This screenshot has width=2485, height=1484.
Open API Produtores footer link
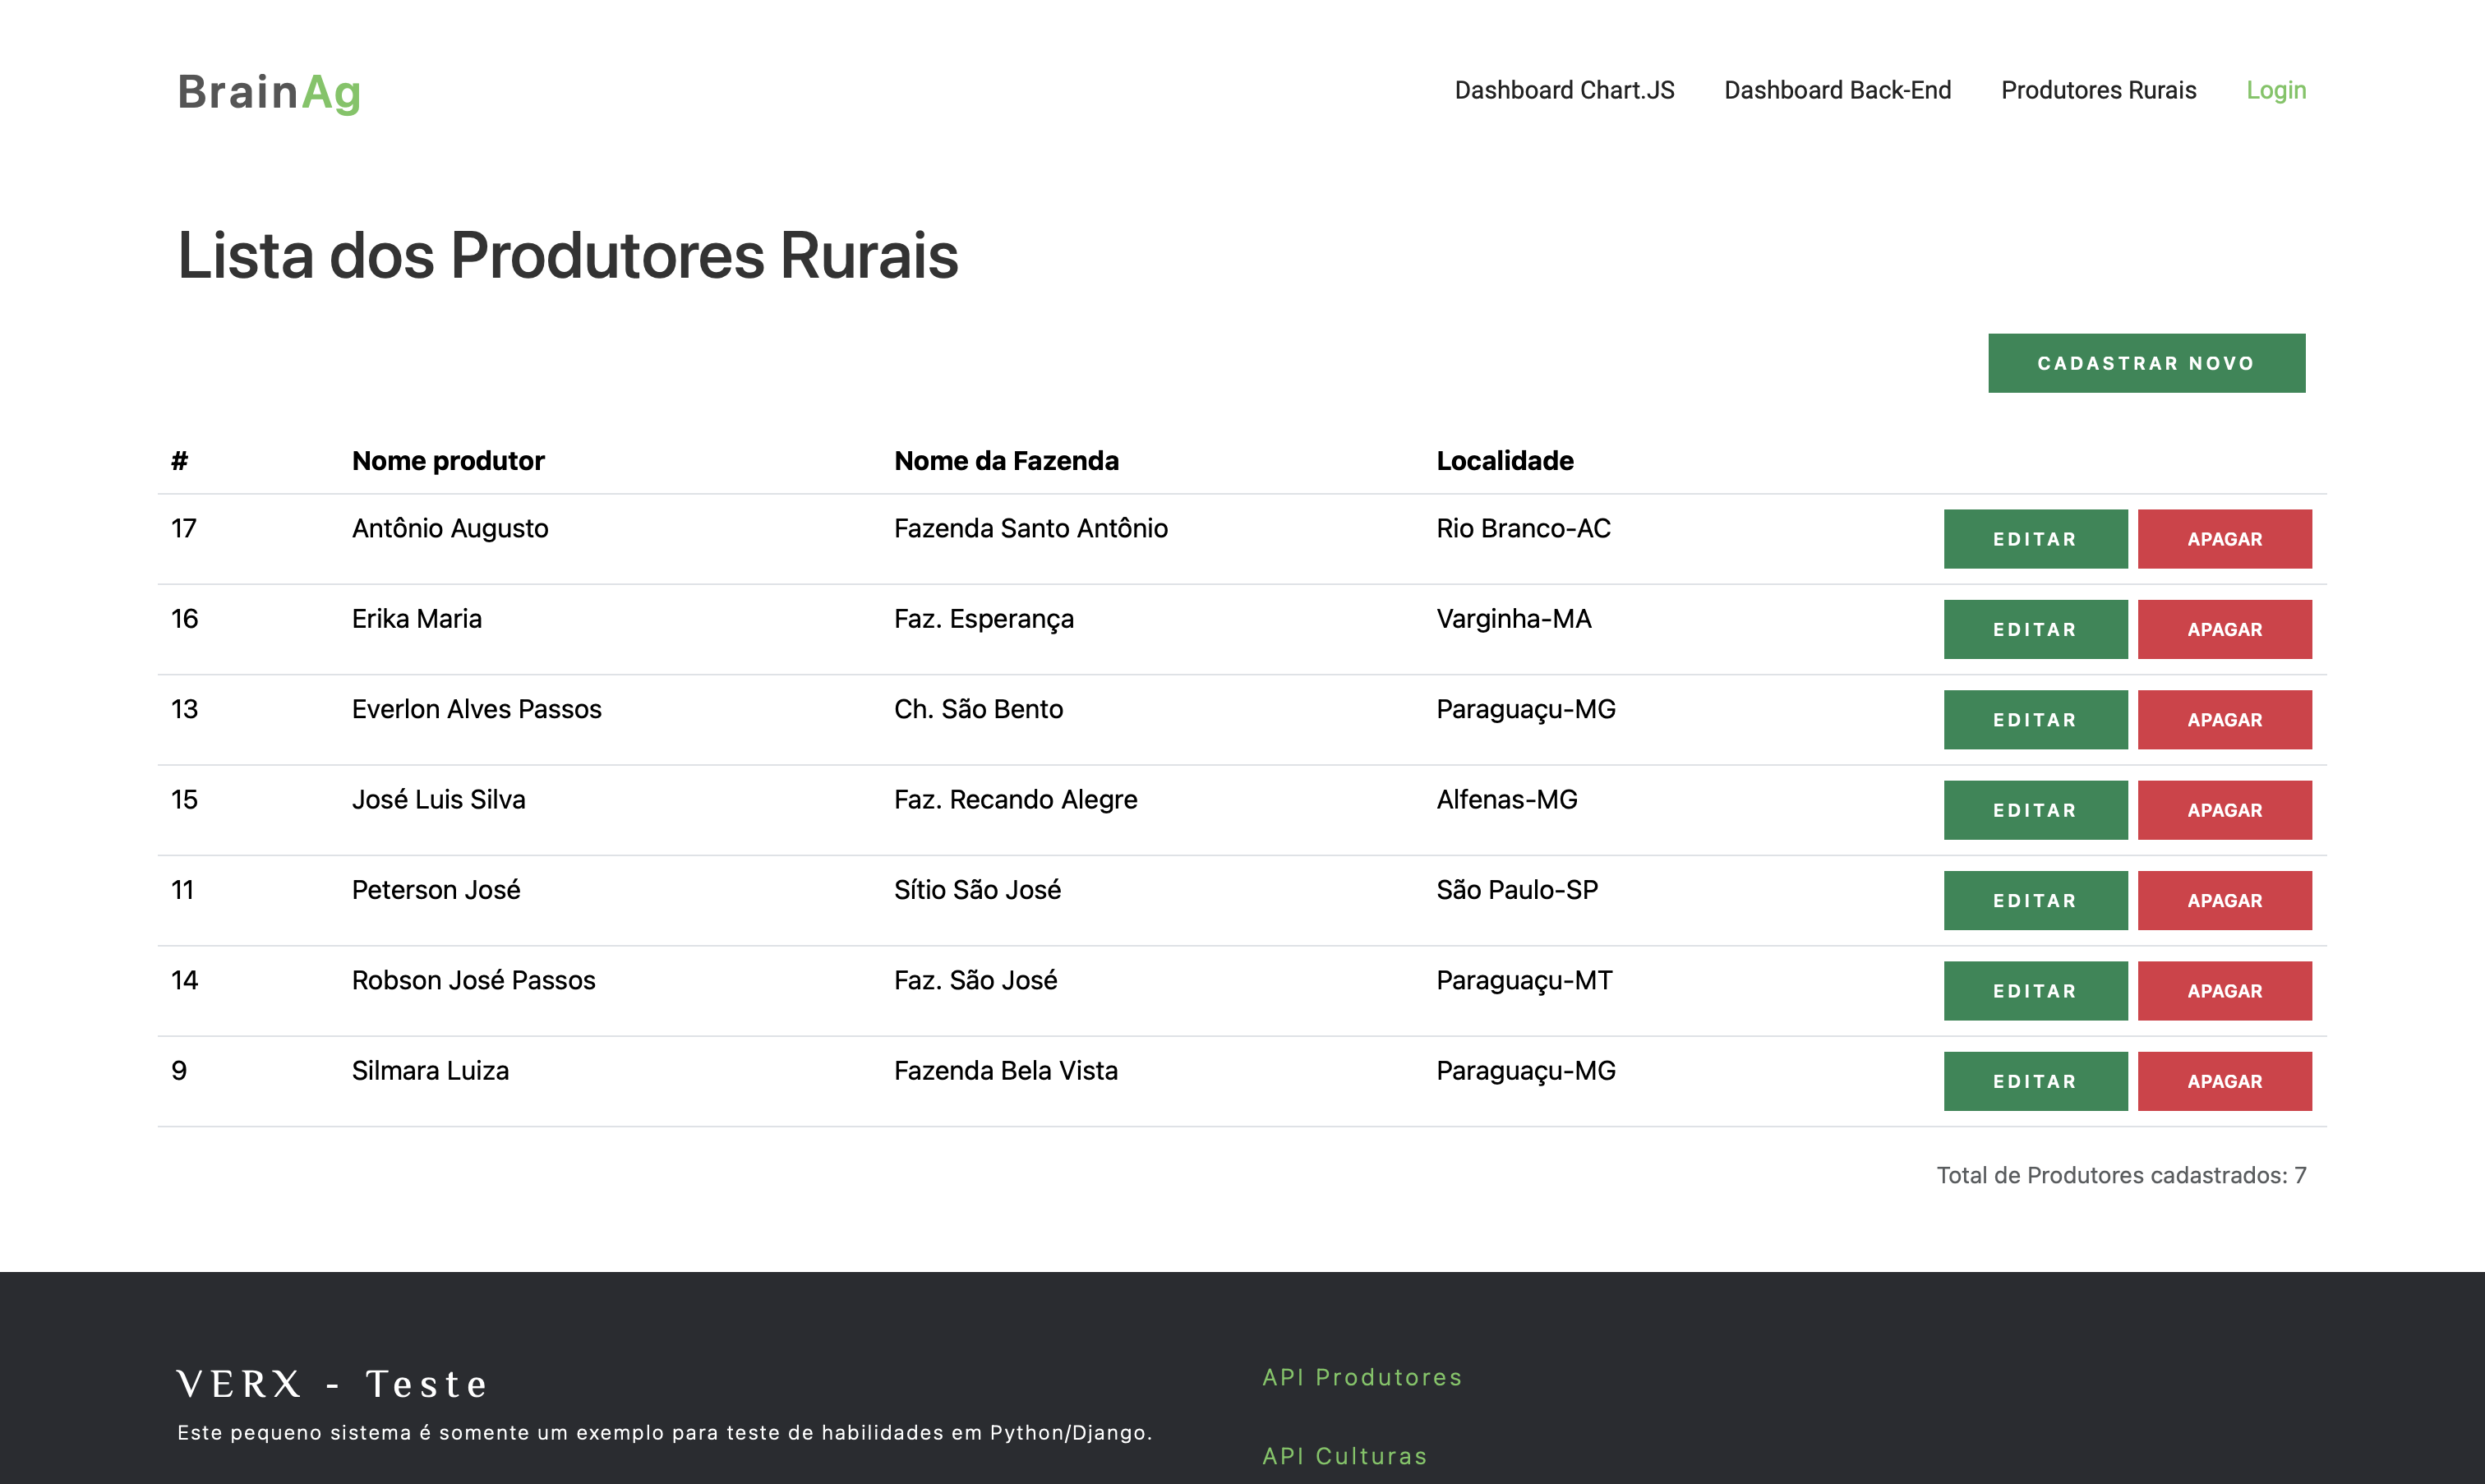coord(1362,1377)
